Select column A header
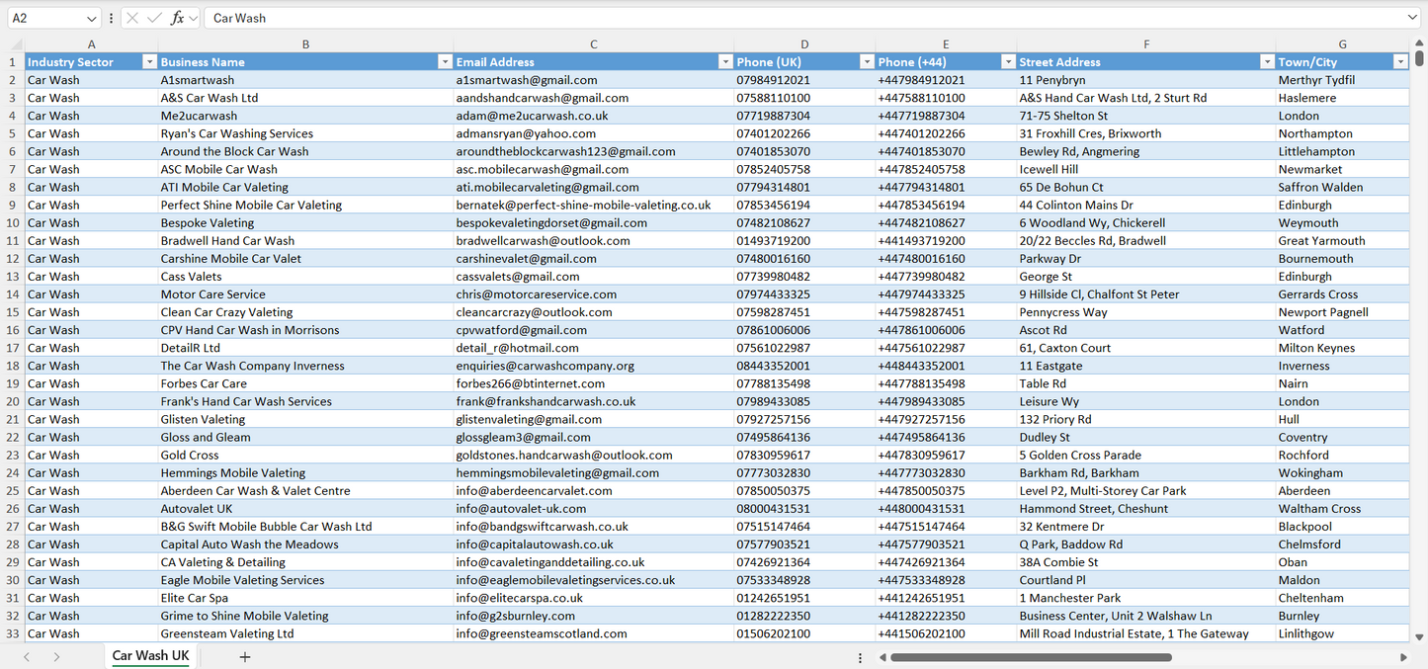This screenshot has height=669, width=1428. coord(91,44)
